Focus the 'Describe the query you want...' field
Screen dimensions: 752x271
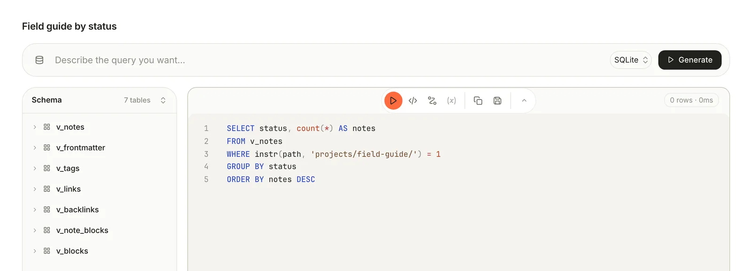pyautogui.click(x=329, y=60)
